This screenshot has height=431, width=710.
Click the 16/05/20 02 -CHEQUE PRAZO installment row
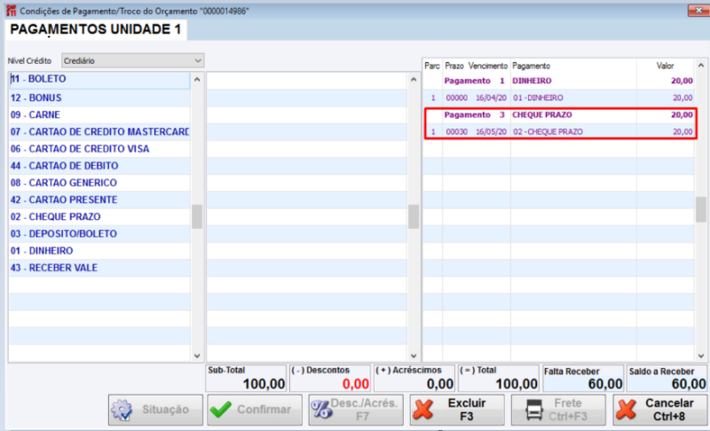point(559,132)
